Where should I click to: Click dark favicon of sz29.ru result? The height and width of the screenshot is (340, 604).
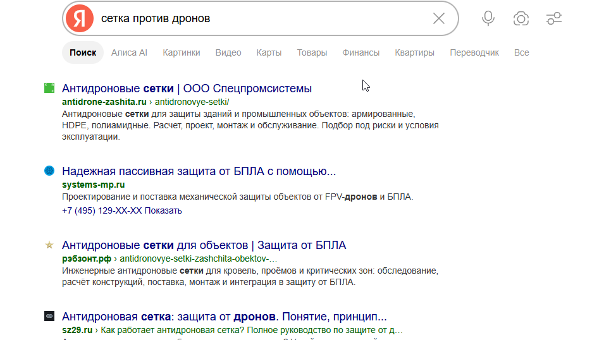pos(49,316)
